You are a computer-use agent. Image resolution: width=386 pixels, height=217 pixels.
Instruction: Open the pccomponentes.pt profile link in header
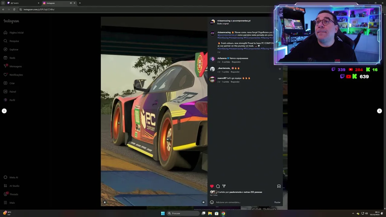click(242, 21)
